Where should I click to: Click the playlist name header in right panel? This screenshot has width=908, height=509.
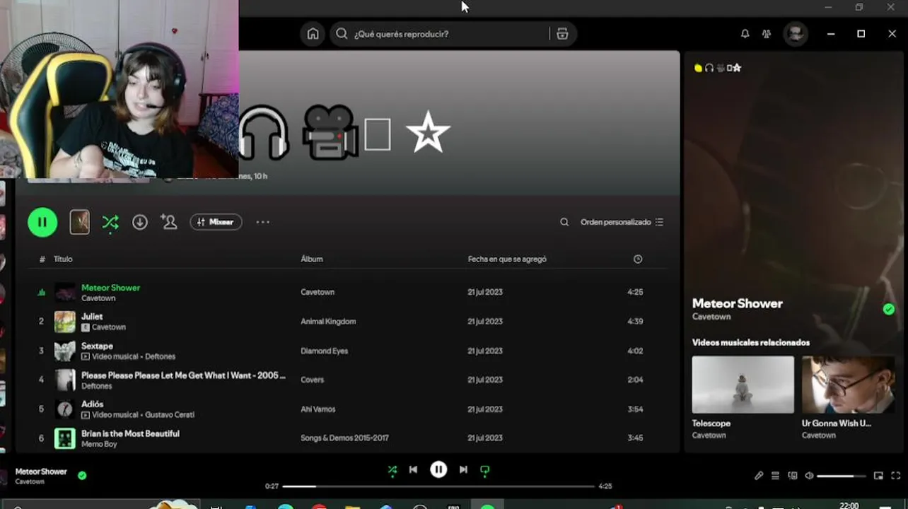tap(717, 68)
